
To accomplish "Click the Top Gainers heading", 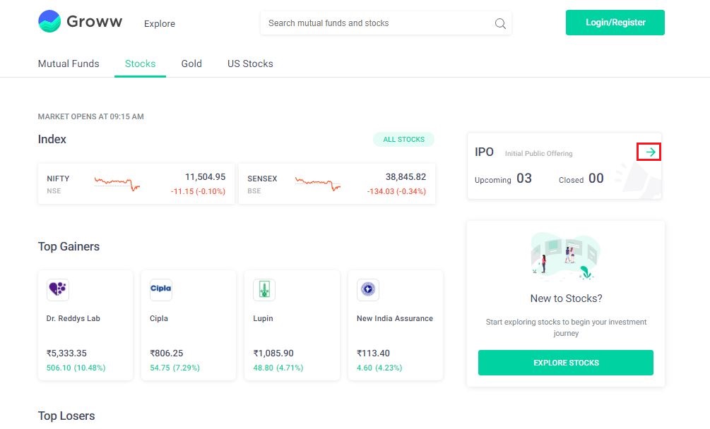I will [x=69, y=246].
